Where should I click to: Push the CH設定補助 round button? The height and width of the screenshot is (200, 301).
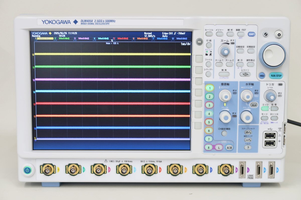coord(224,133)
